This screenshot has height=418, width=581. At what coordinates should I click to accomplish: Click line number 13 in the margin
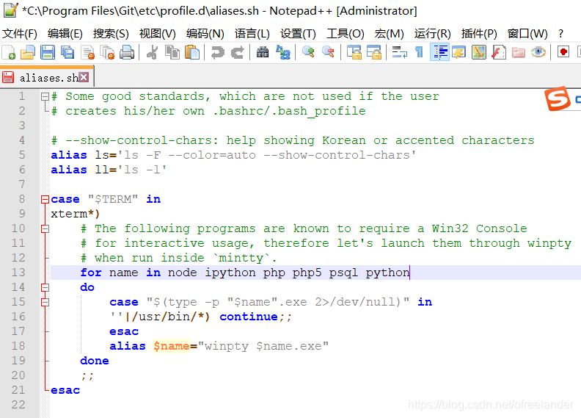click(18, 273)
